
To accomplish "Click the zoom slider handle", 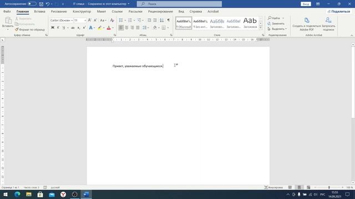I will (329, 187).
